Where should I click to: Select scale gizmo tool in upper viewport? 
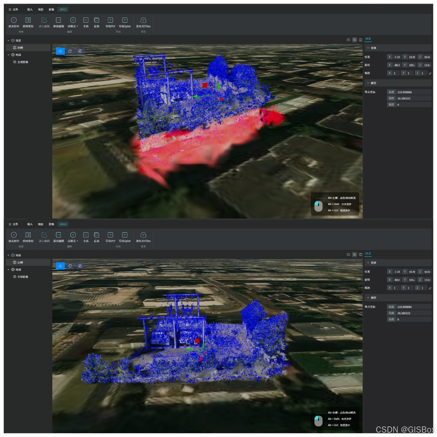pyautogui.click(x=80, y=51)
